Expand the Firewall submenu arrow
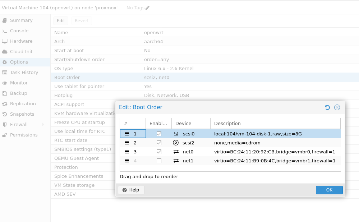This screenshot has height=222, width=359. [43, 125]
